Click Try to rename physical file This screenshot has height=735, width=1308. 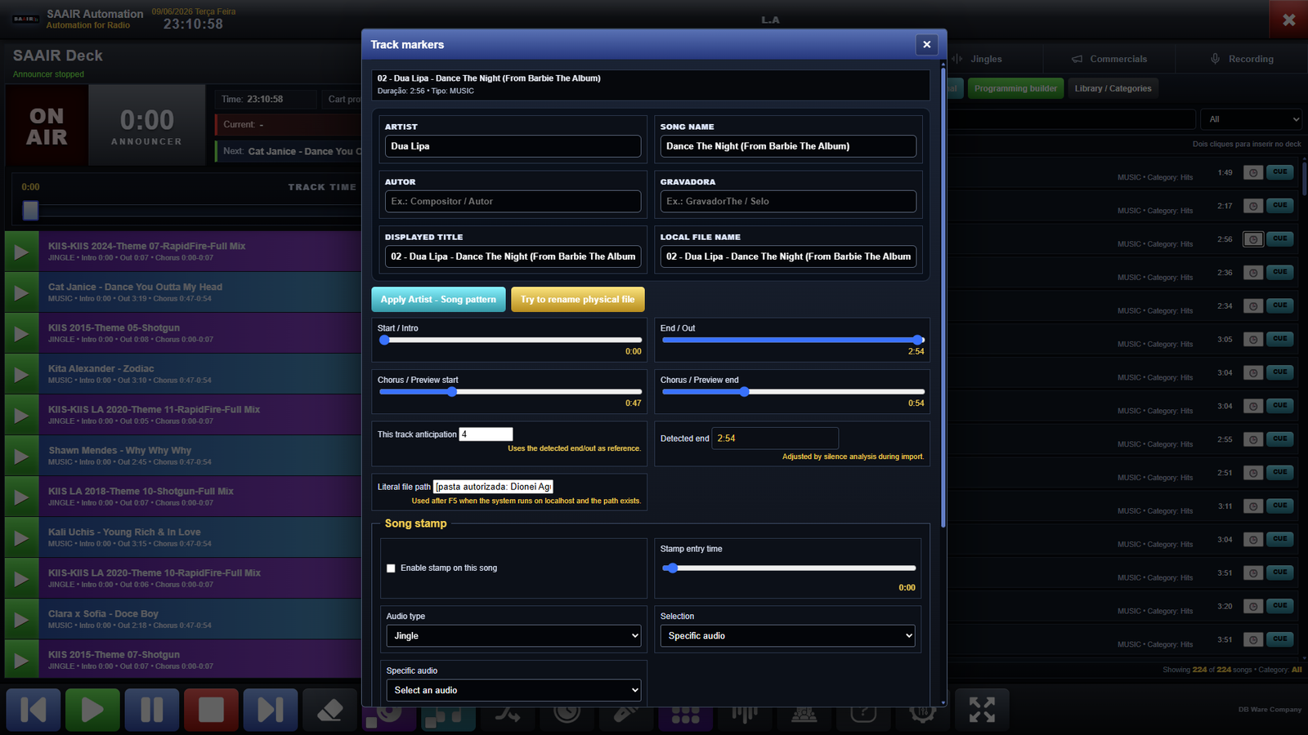578,300
